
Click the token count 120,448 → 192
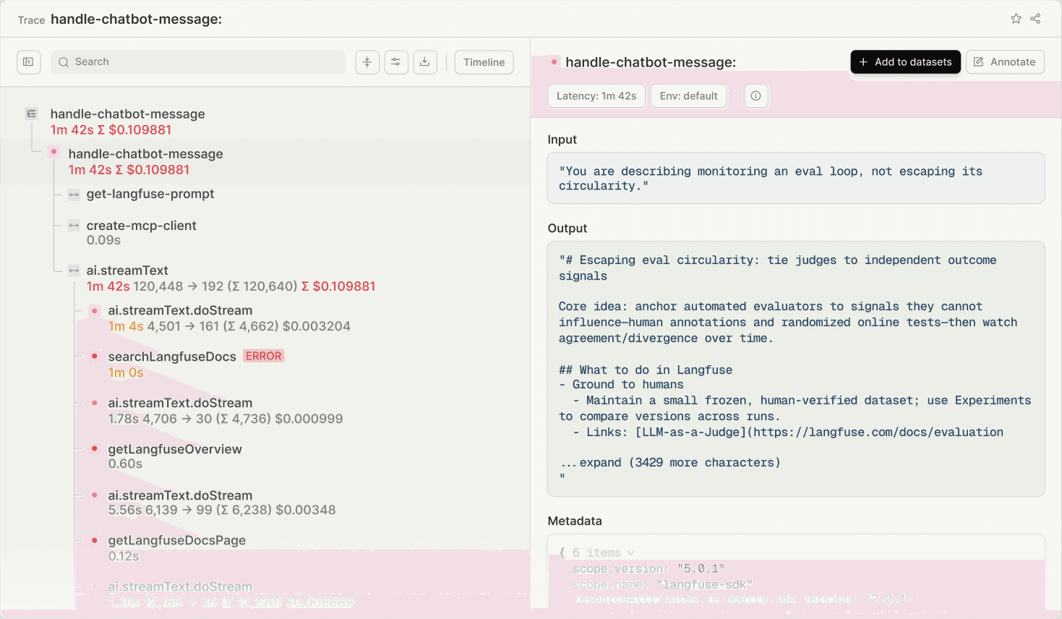pos(179,286)
